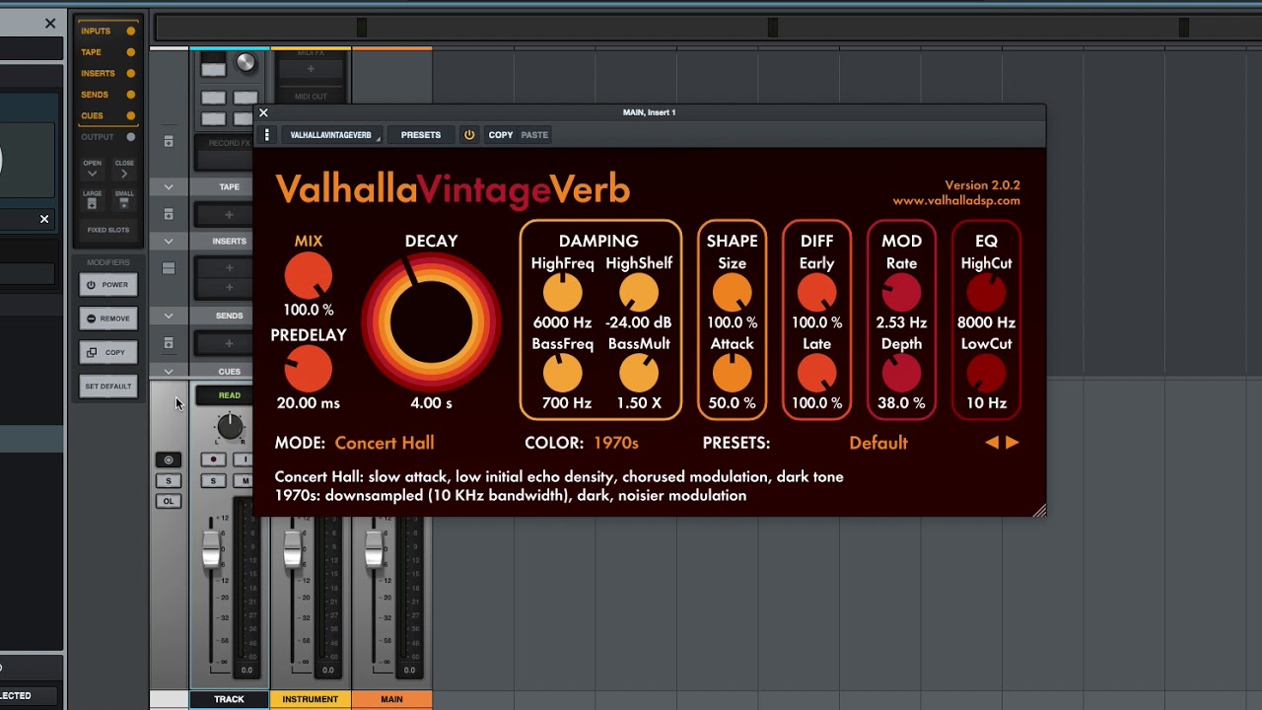1262x710 pixels.
Task: Close the left panel with the X icon
Action: (50, 24)
